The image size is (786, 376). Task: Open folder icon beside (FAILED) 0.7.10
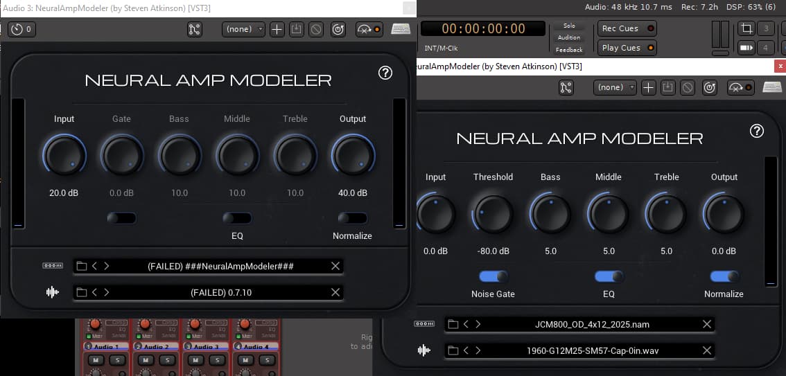[x=81, y=292]
